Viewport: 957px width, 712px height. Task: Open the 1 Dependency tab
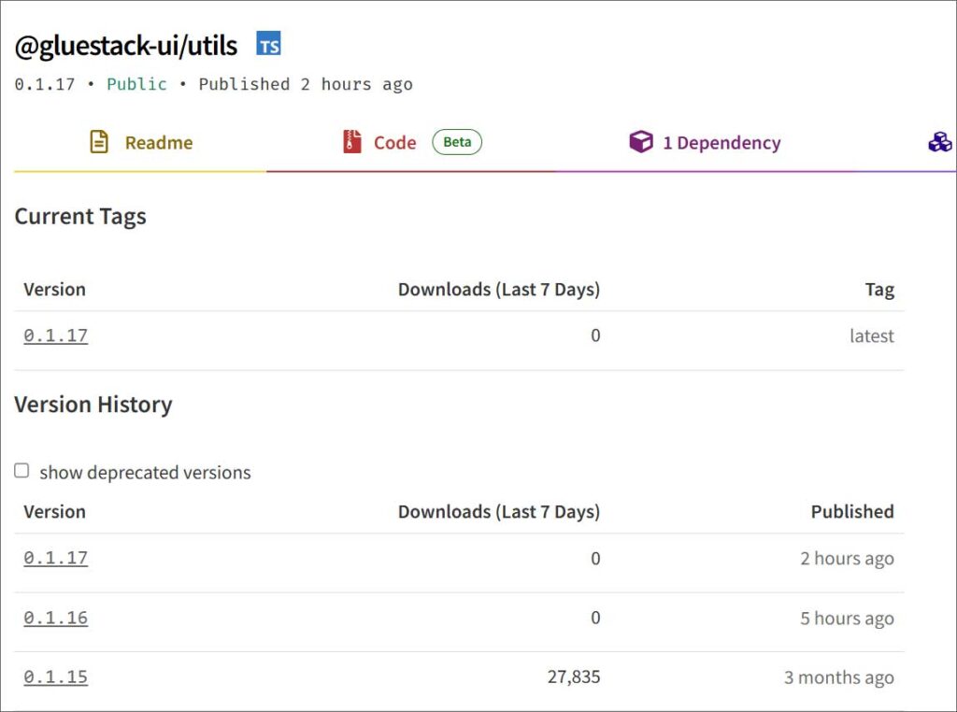coord(721,143)
